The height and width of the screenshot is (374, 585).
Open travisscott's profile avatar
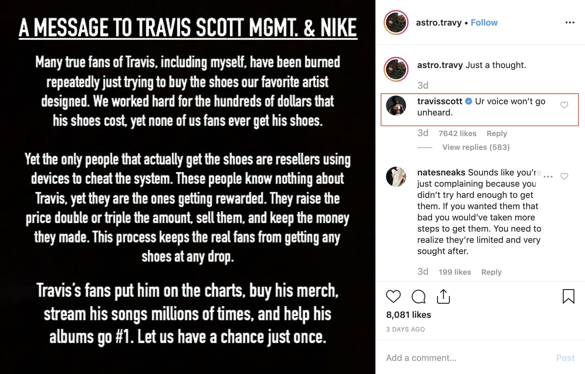click(x=396, y=106)
